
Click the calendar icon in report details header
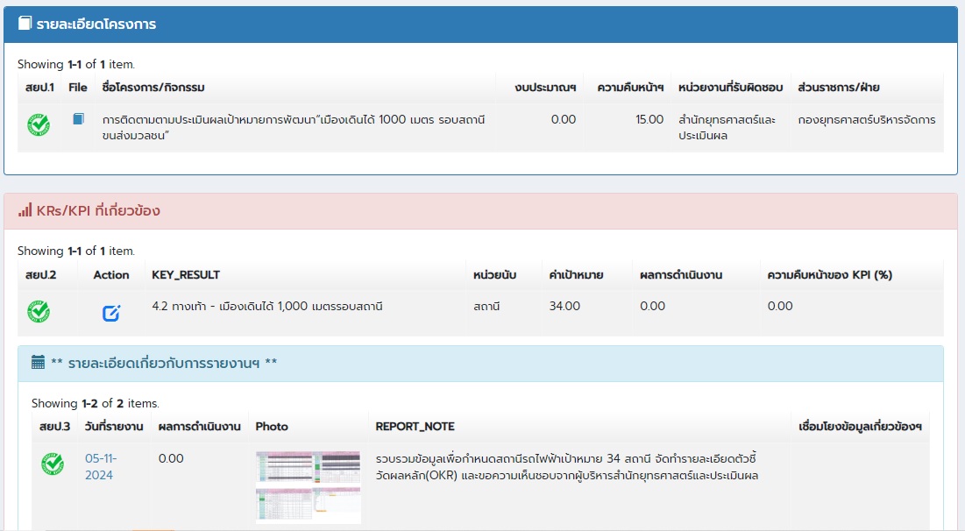[x=38, y=362]
